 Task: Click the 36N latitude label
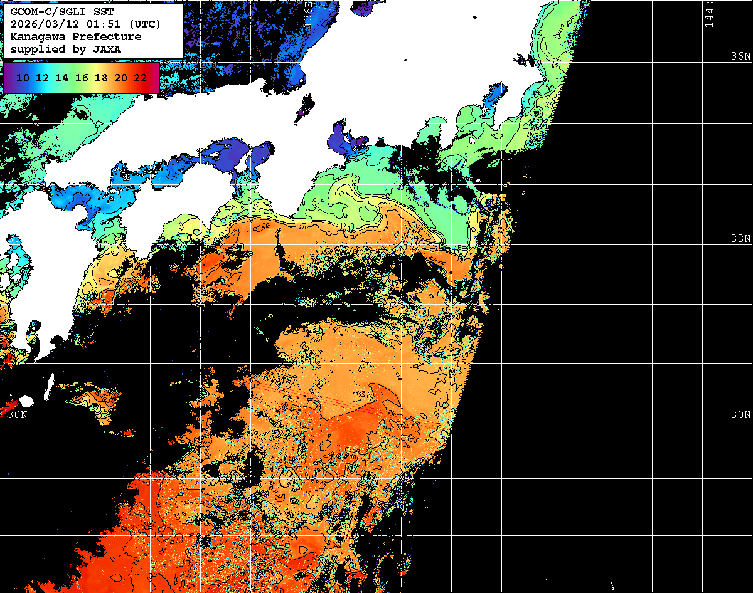tap(740, 56)
